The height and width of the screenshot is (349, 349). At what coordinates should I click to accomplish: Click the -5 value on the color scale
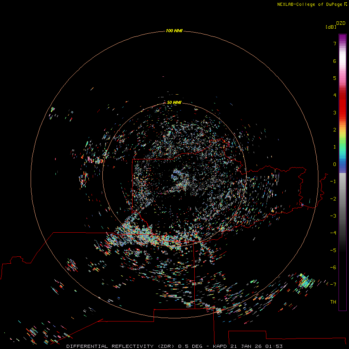click(333, 251)
